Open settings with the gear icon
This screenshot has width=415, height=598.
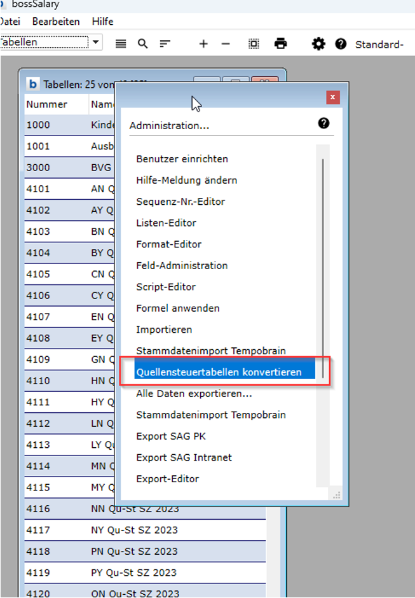318,44
